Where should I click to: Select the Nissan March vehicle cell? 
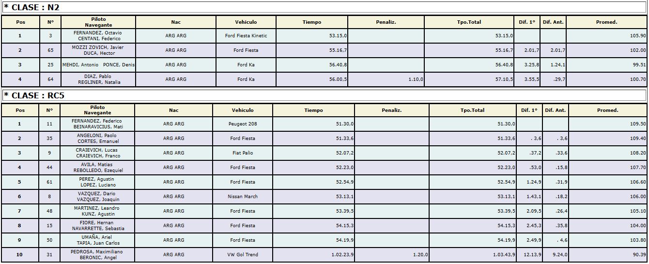[243, 197]
